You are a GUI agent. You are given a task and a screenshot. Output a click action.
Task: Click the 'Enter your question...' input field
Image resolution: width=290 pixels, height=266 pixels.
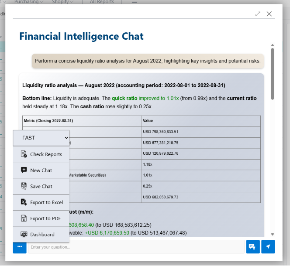point(136,247)
